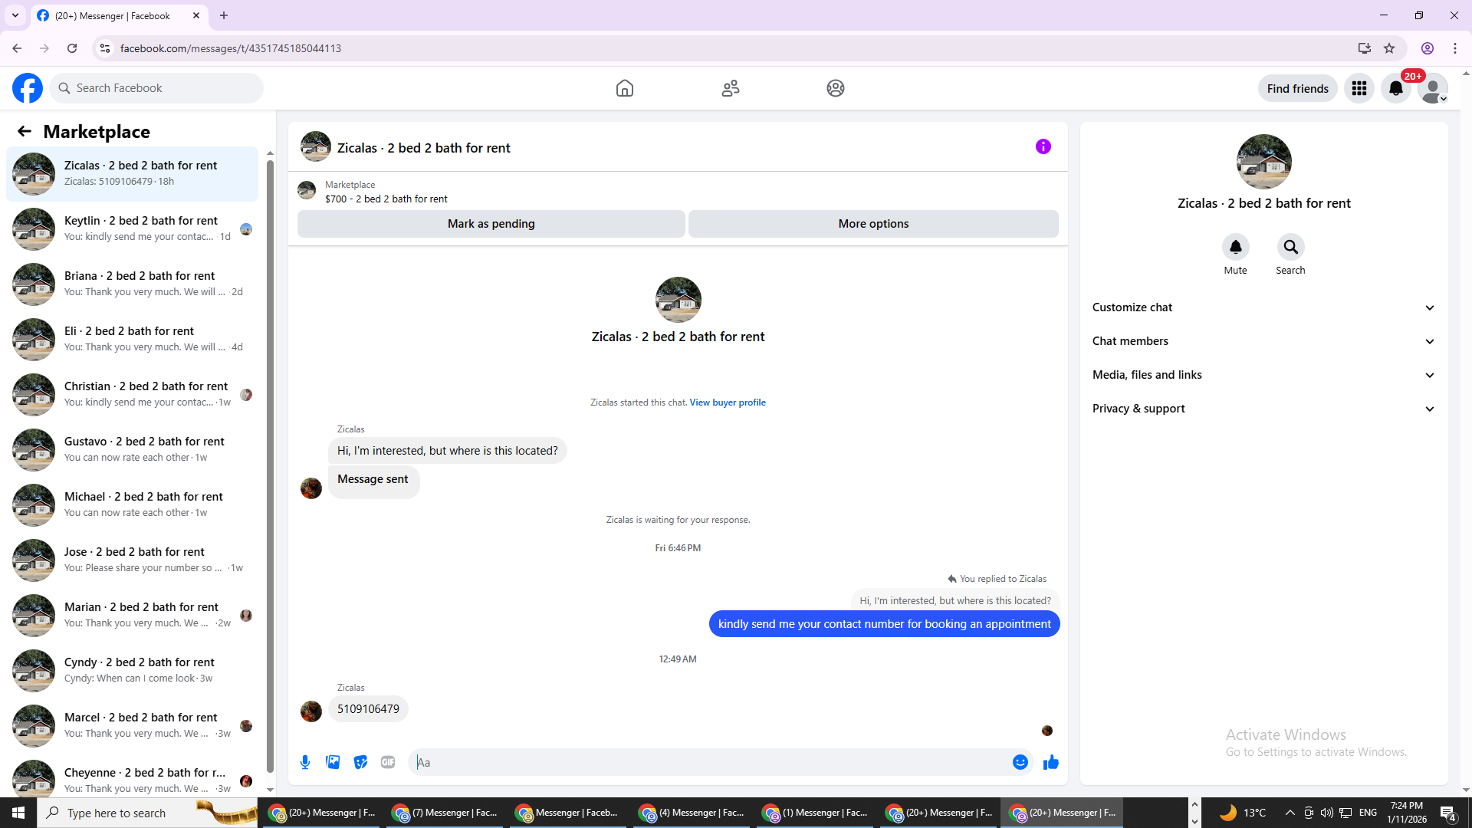Navigate back in the browser
Image resolution: width=1472 pixels, height=828 pixels.
[x=17, y=48]
